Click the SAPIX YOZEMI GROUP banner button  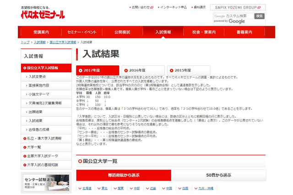coord(238,7)
